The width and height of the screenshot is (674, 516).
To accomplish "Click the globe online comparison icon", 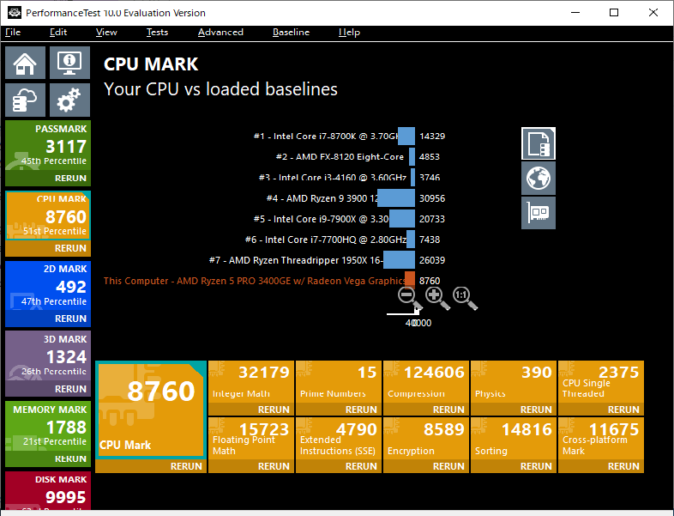I will 539,179.
